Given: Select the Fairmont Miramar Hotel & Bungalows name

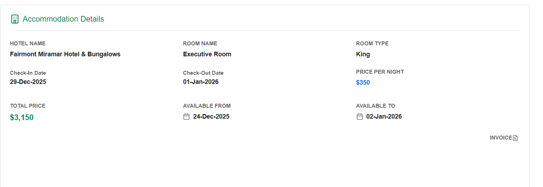Looking at the screenshot, I should click(65, 54).
